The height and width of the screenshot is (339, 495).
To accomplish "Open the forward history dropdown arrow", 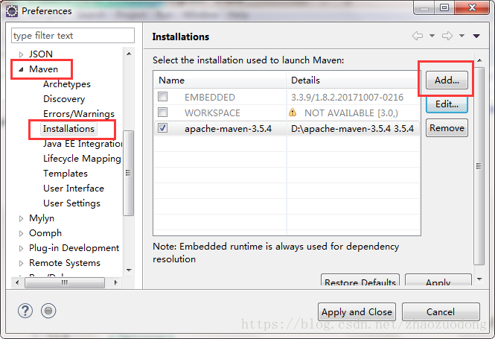I will [x=462, y=36].
